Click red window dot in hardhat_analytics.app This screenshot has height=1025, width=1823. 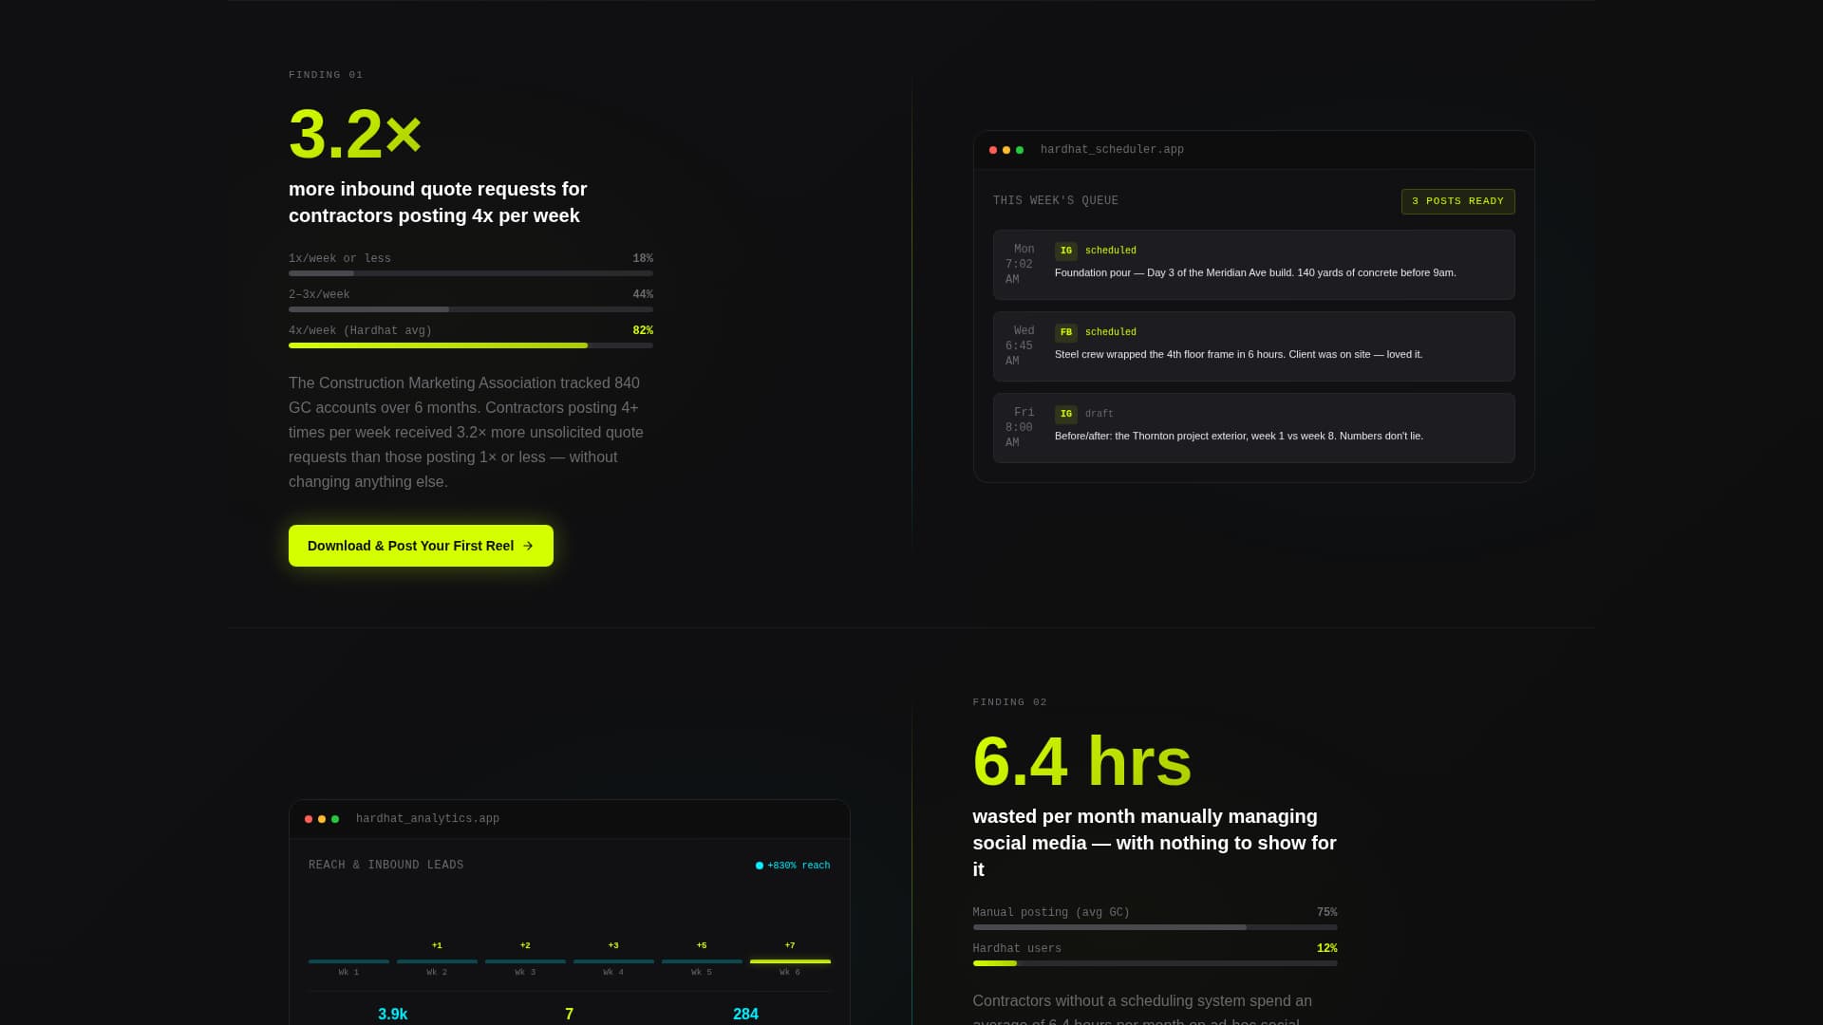[x=309, y=819]
